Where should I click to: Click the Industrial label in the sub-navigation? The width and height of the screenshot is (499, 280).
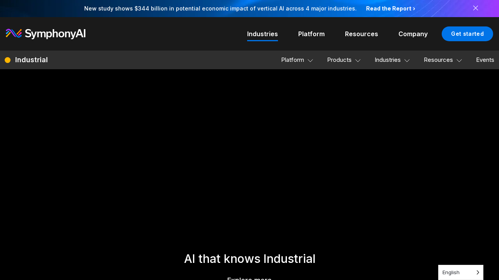point(31,60)
